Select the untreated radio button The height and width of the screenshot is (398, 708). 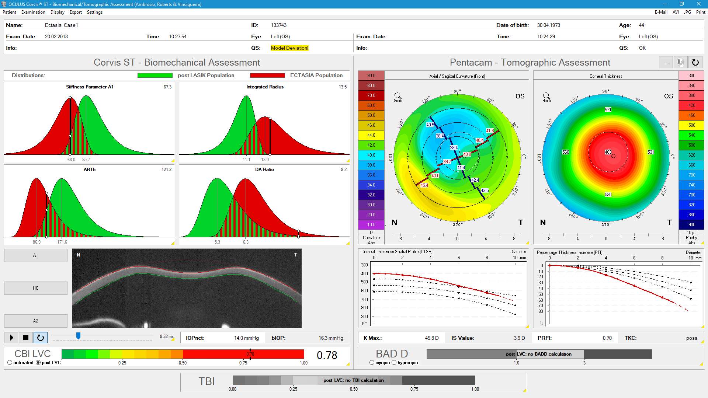click(10, 363)
